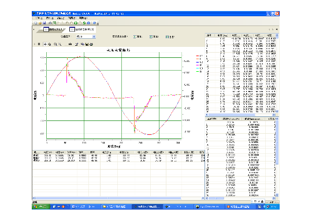Viewport: 312px width, 220px height.
Task: Click the Save floppy icon in main toolbar
Action: (x=44, y=23)
